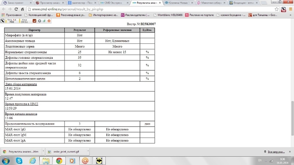Open the media player taskbar icon
Viewport: 294px width, 165px height.
pyautogui.click(x=72, y=161)
